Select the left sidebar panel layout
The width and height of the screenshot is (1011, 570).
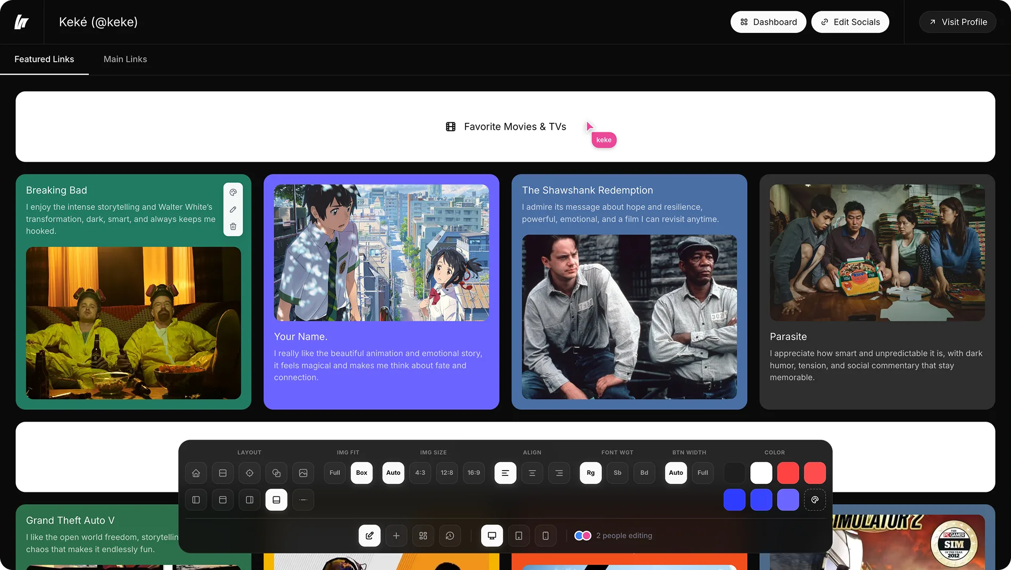click(x=196, y=500)
